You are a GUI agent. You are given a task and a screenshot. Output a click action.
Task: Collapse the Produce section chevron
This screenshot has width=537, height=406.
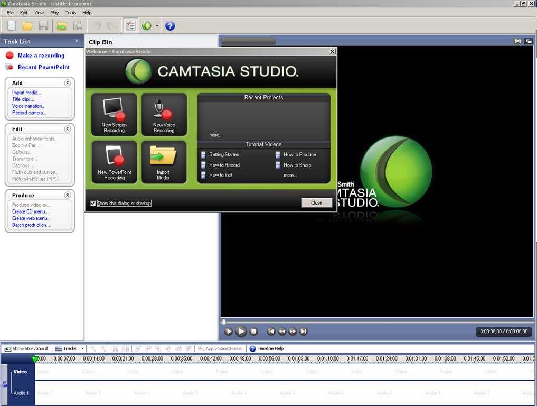(68, 195)
